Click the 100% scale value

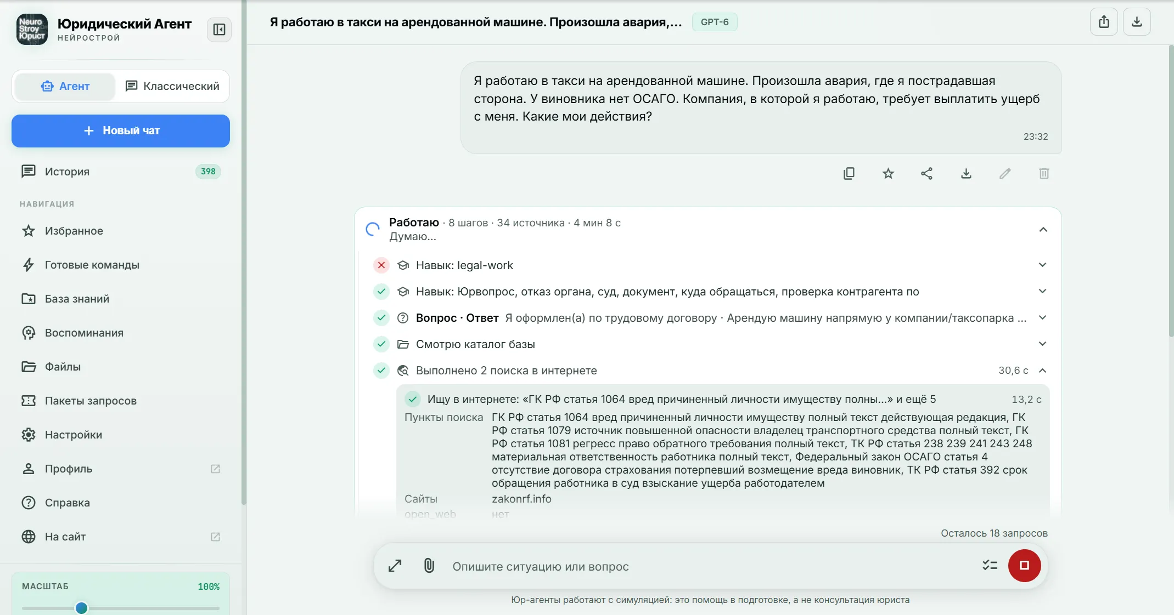(x=209, y=586)
